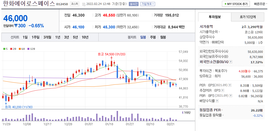Click the 코스피 129위 ranking value
This screenshot has width=269, height=131.
pos(254,32)
